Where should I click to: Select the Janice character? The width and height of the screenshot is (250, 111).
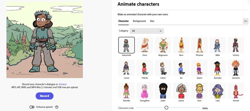tap(181, 90)
